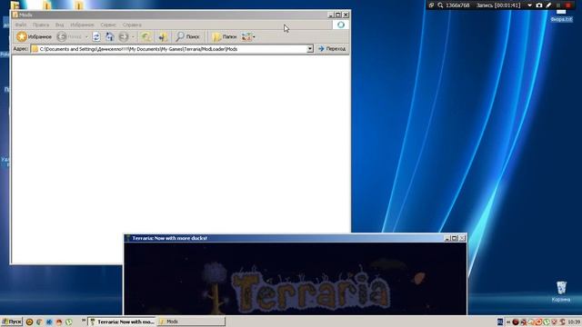Close the Terraria game window
Screen dimensions: 582x327
(x=462, y=238)
